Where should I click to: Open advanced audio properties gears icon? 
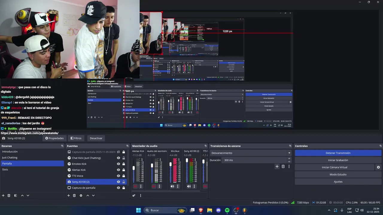134,196
